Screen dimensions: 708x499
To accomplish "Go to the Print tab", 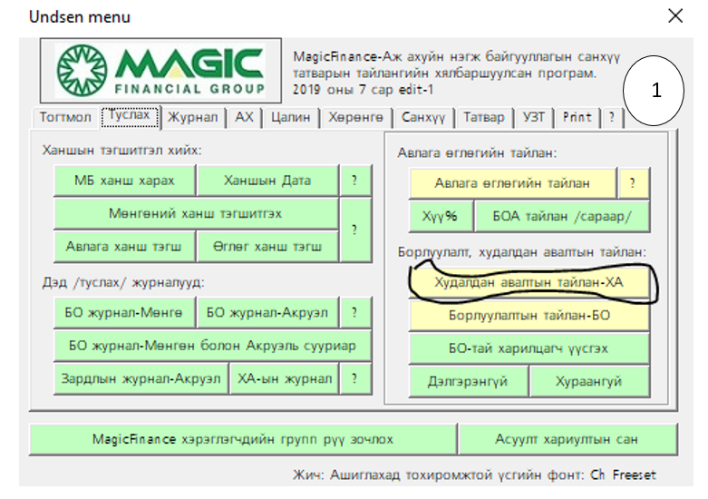I will coord(577,118).
